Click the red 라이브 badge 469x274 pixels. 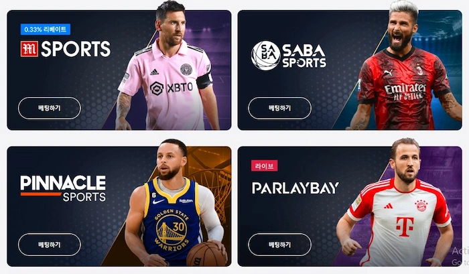[x=265, y=165]
